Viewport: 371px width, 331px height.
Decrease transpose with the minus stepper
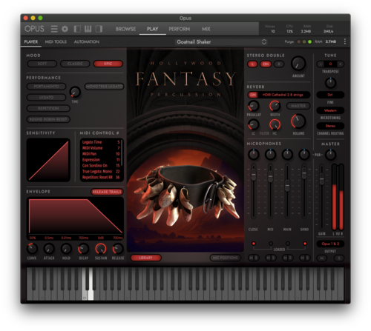321,64
